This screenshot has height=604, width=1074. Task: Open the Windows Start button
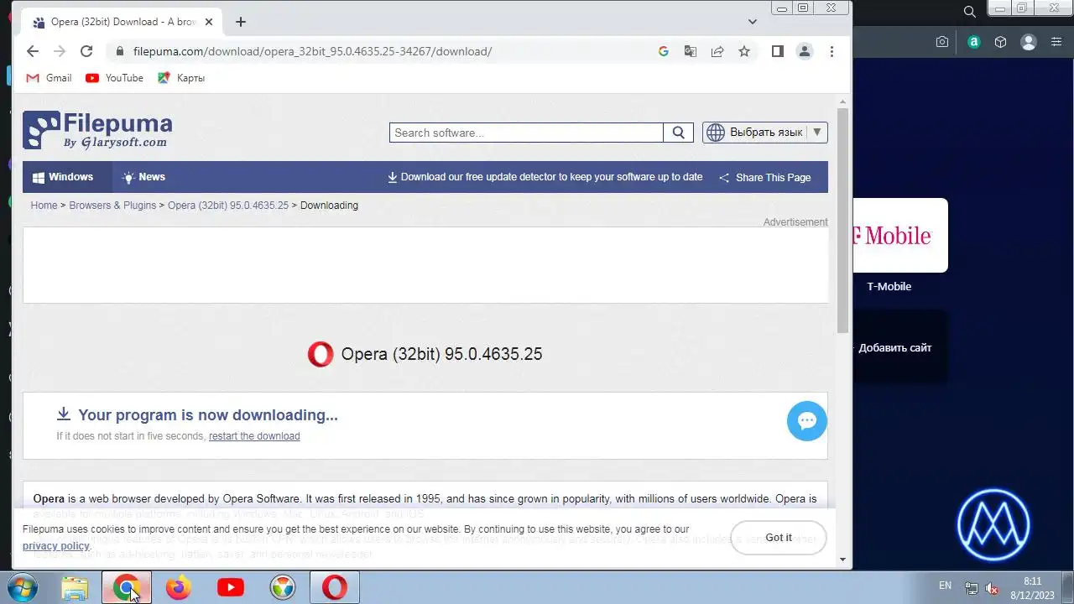(23, 588)
